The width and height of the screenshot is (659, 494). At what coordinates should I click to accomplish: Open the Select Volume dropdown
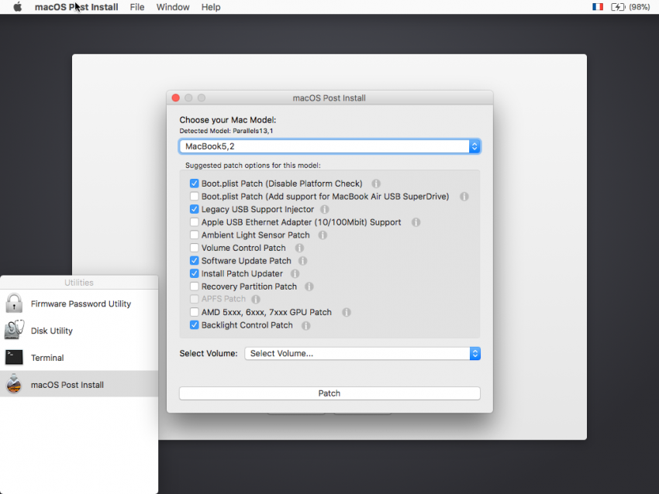click(362, 353)
